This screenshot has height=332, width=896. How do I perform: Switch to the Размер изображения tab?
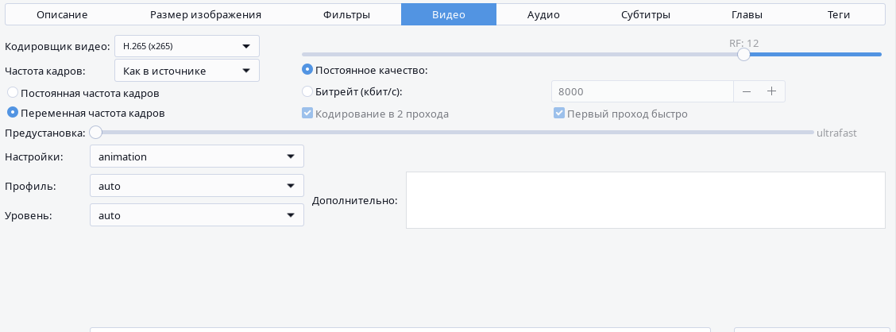point(205,14)
